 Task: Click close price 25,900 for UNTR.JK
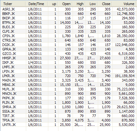(105, 125)
